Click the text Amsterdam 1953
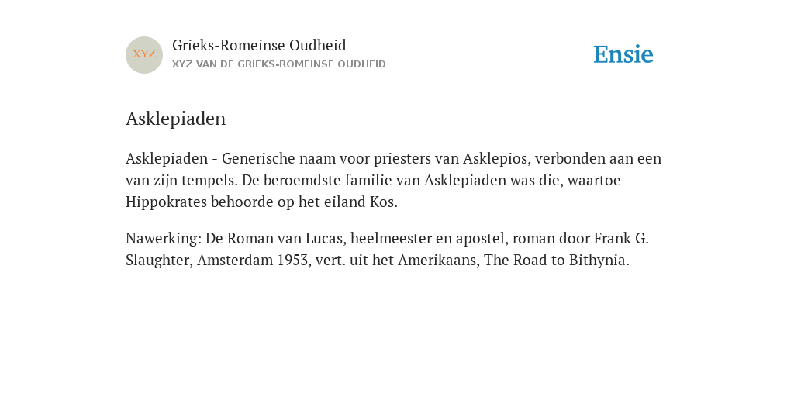794x397 pixels. tap(254, 261)
